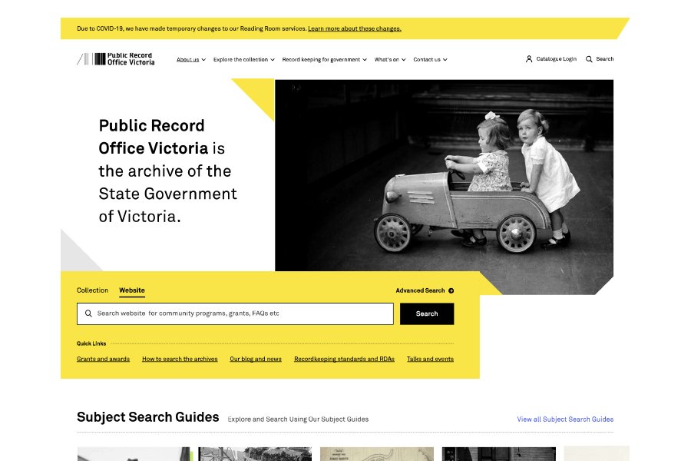This screenshot has height=461, width=691.
Task: Click the arrow circle next to Advanced Search
Action: pos(451,290)
